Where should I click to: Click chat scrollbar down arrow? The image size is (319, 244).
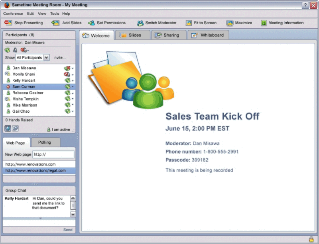pyautogui.click(x=73, y=214)
